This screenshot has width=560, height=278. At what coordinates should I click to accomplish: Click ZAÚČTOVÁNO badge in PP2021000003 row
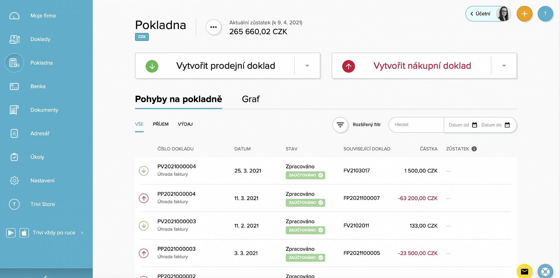point(305,258)
